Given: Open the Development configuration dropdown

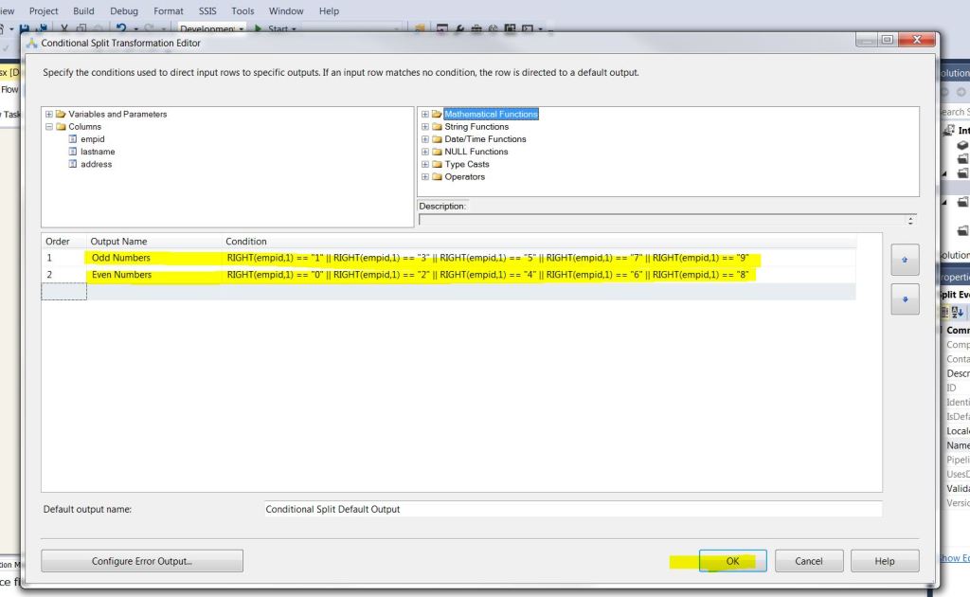Looking at the screenshot, I should tap(211, 28).
